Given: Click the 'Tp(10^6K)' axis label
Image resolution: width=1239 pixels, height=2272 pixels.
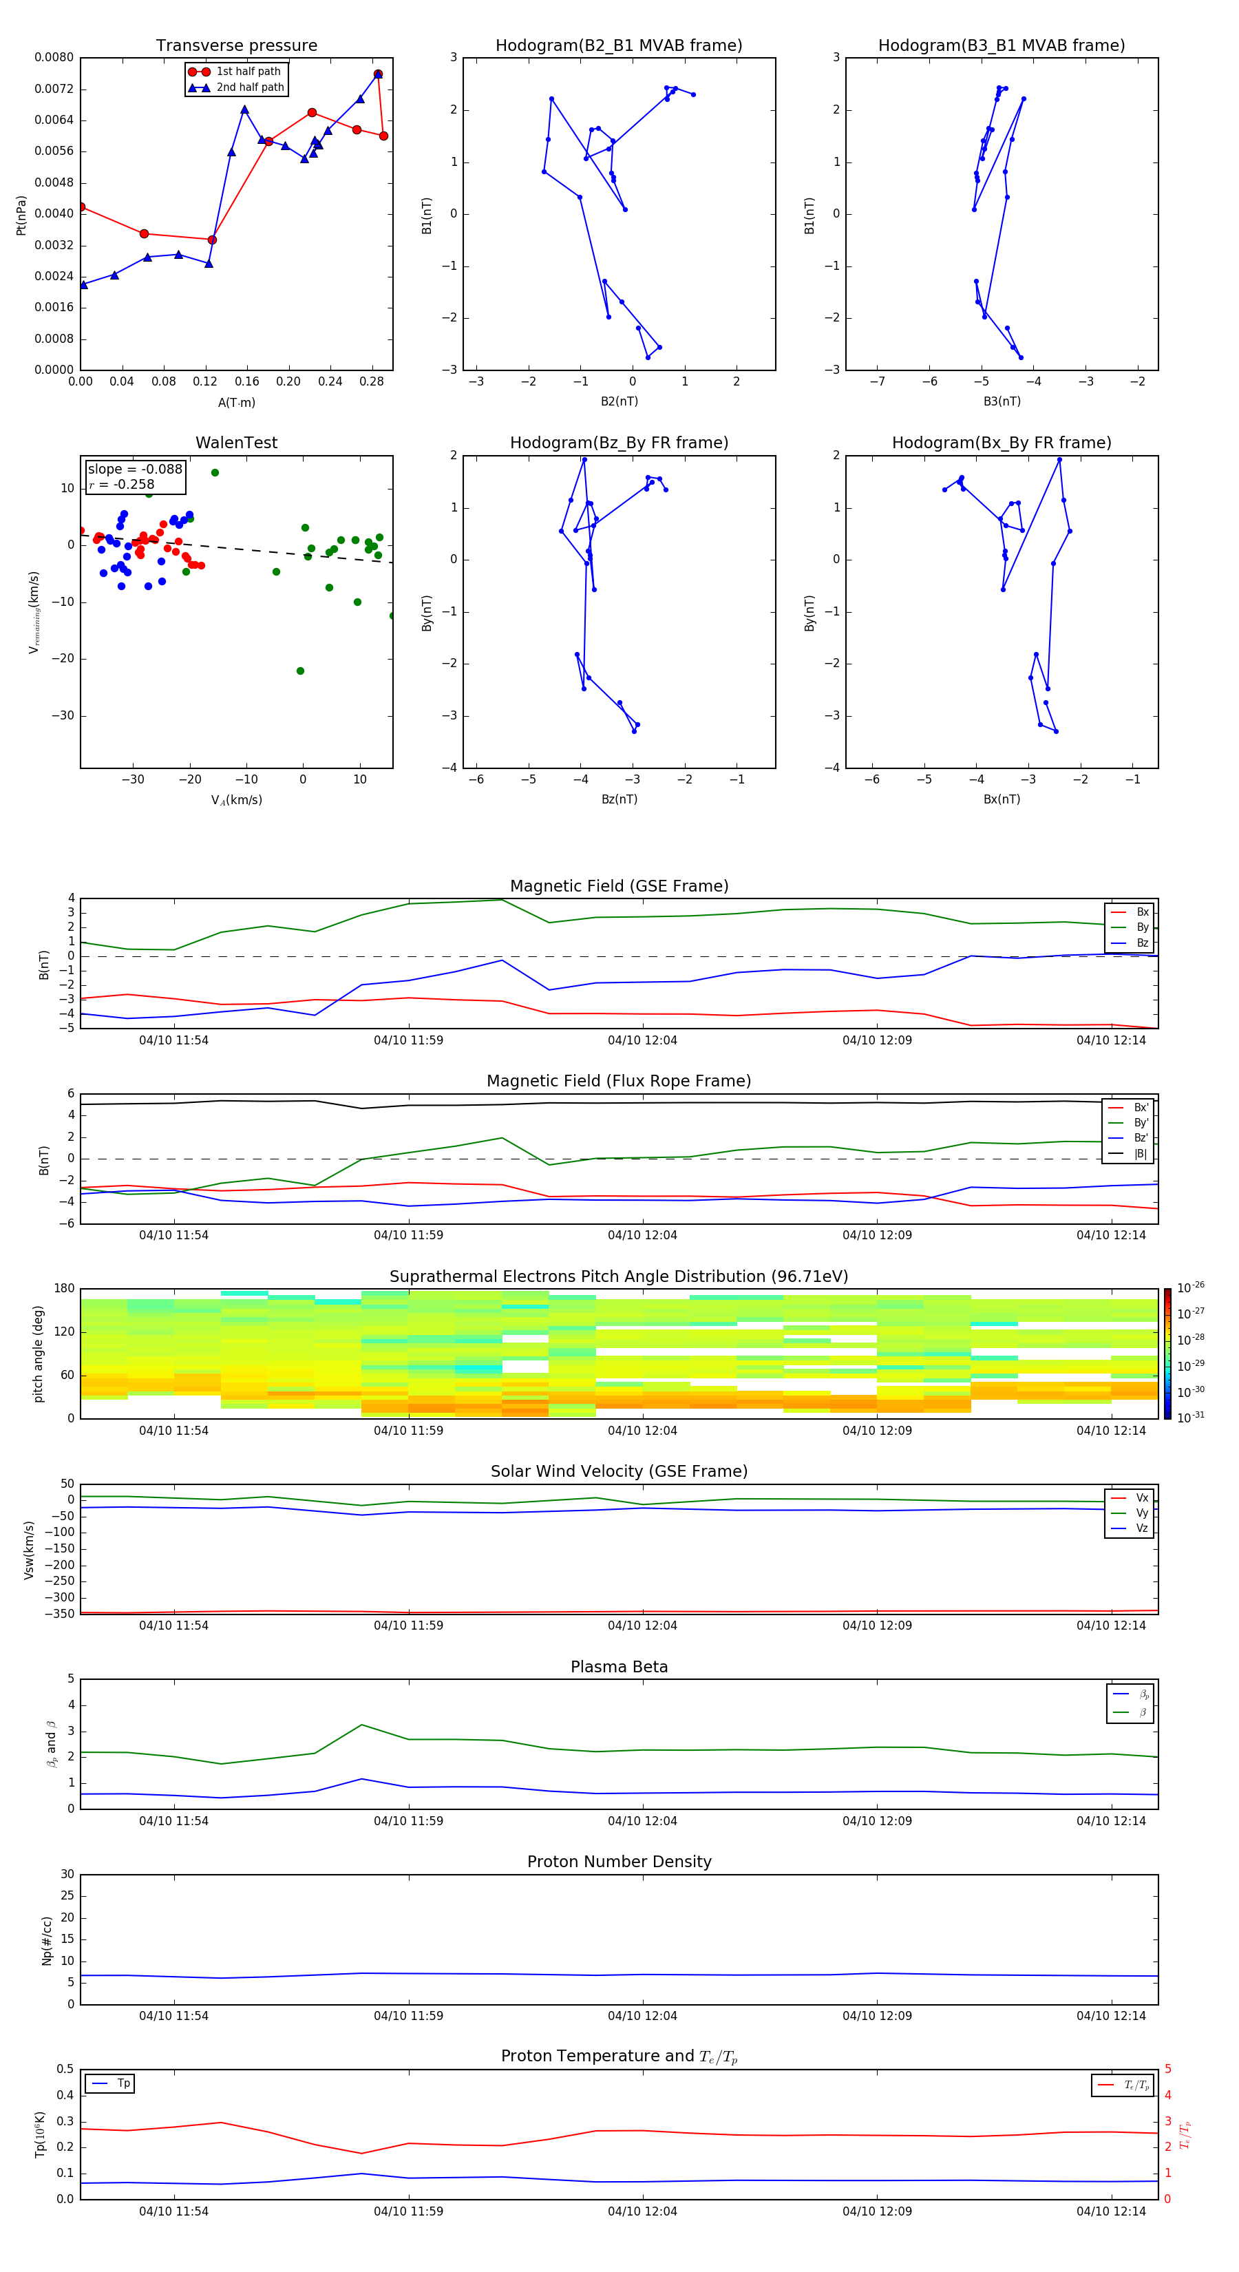Looking at the screenshot, I should point(40,2134).
